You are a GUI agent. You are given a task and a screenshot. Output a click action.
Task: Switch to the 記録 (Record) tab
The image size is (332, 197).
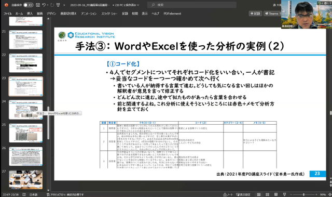[125, 14]
